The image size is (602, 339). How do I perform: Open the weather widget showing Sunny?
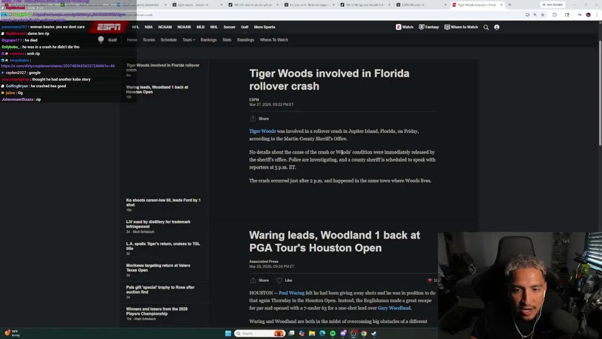click(12, 333)
